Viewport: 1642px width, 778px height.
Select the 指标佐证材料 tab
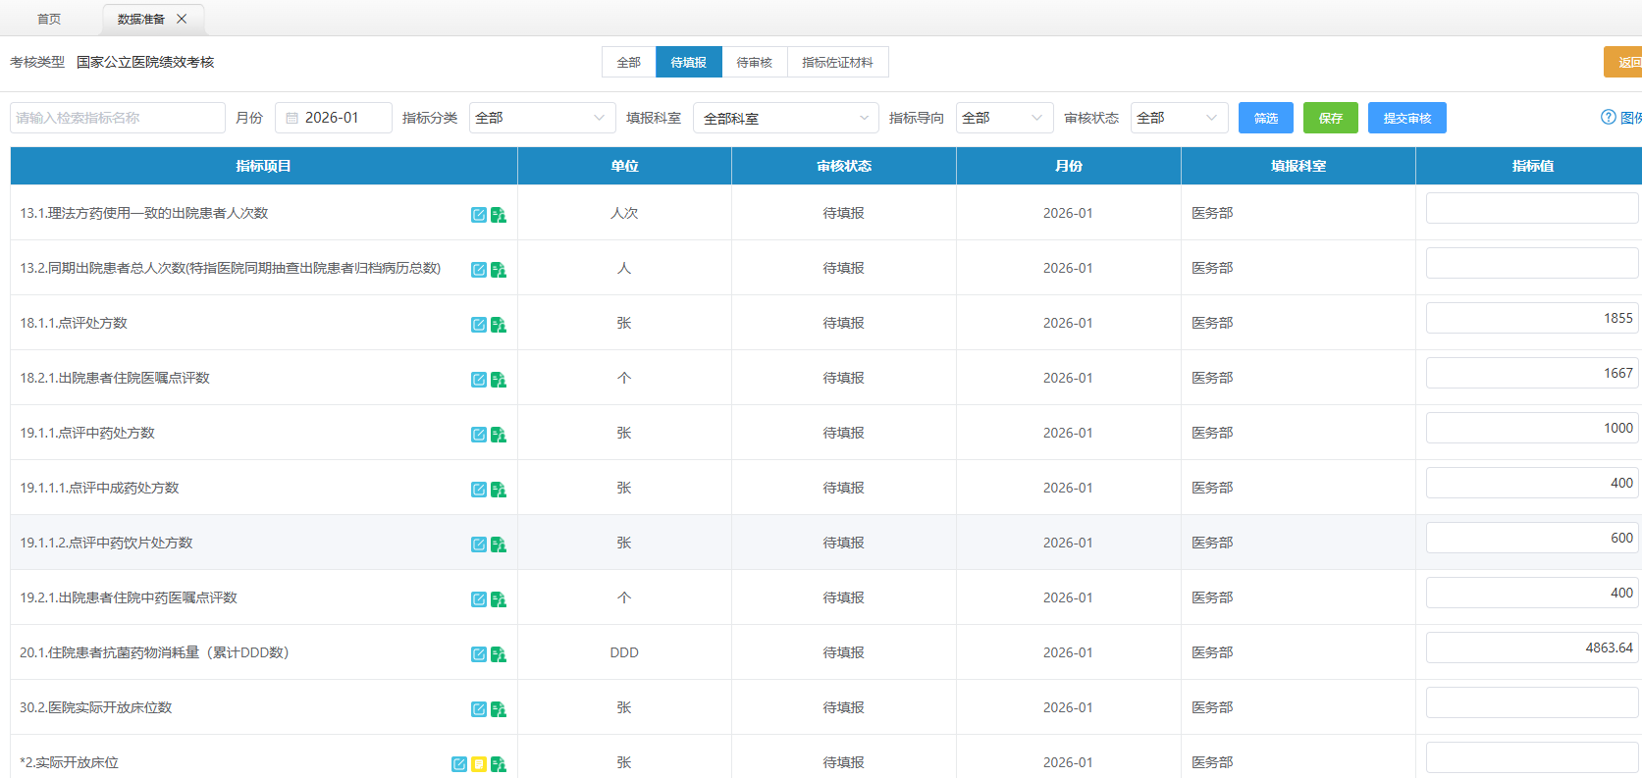pyautogui.click(x=837, y=62)
